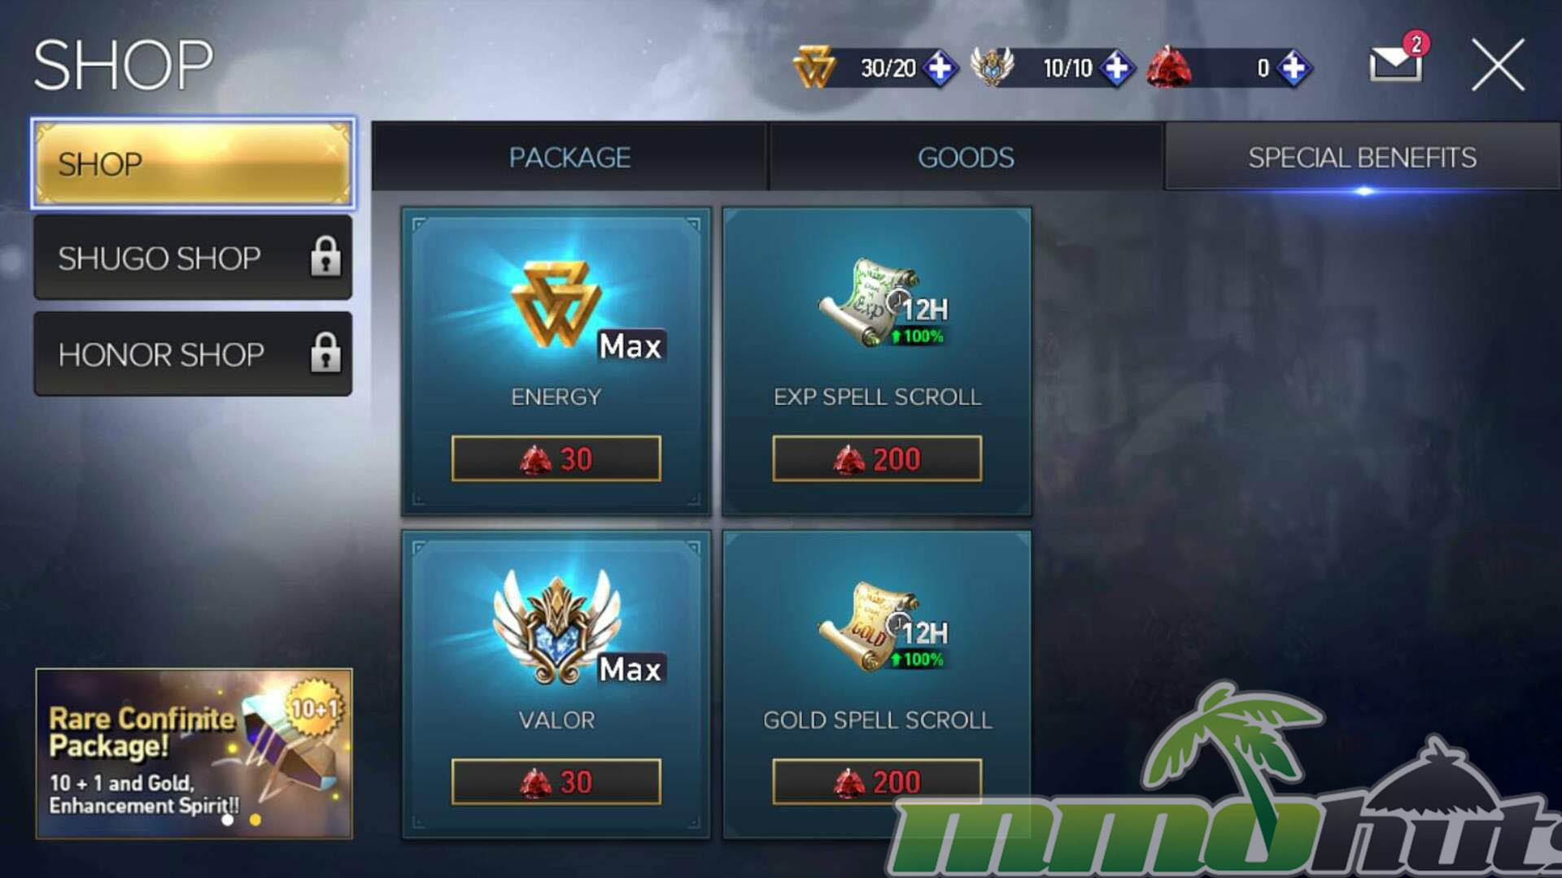
Task: Switch to the Goods tab
Action: pyautogui.click(x=966, y=157)
